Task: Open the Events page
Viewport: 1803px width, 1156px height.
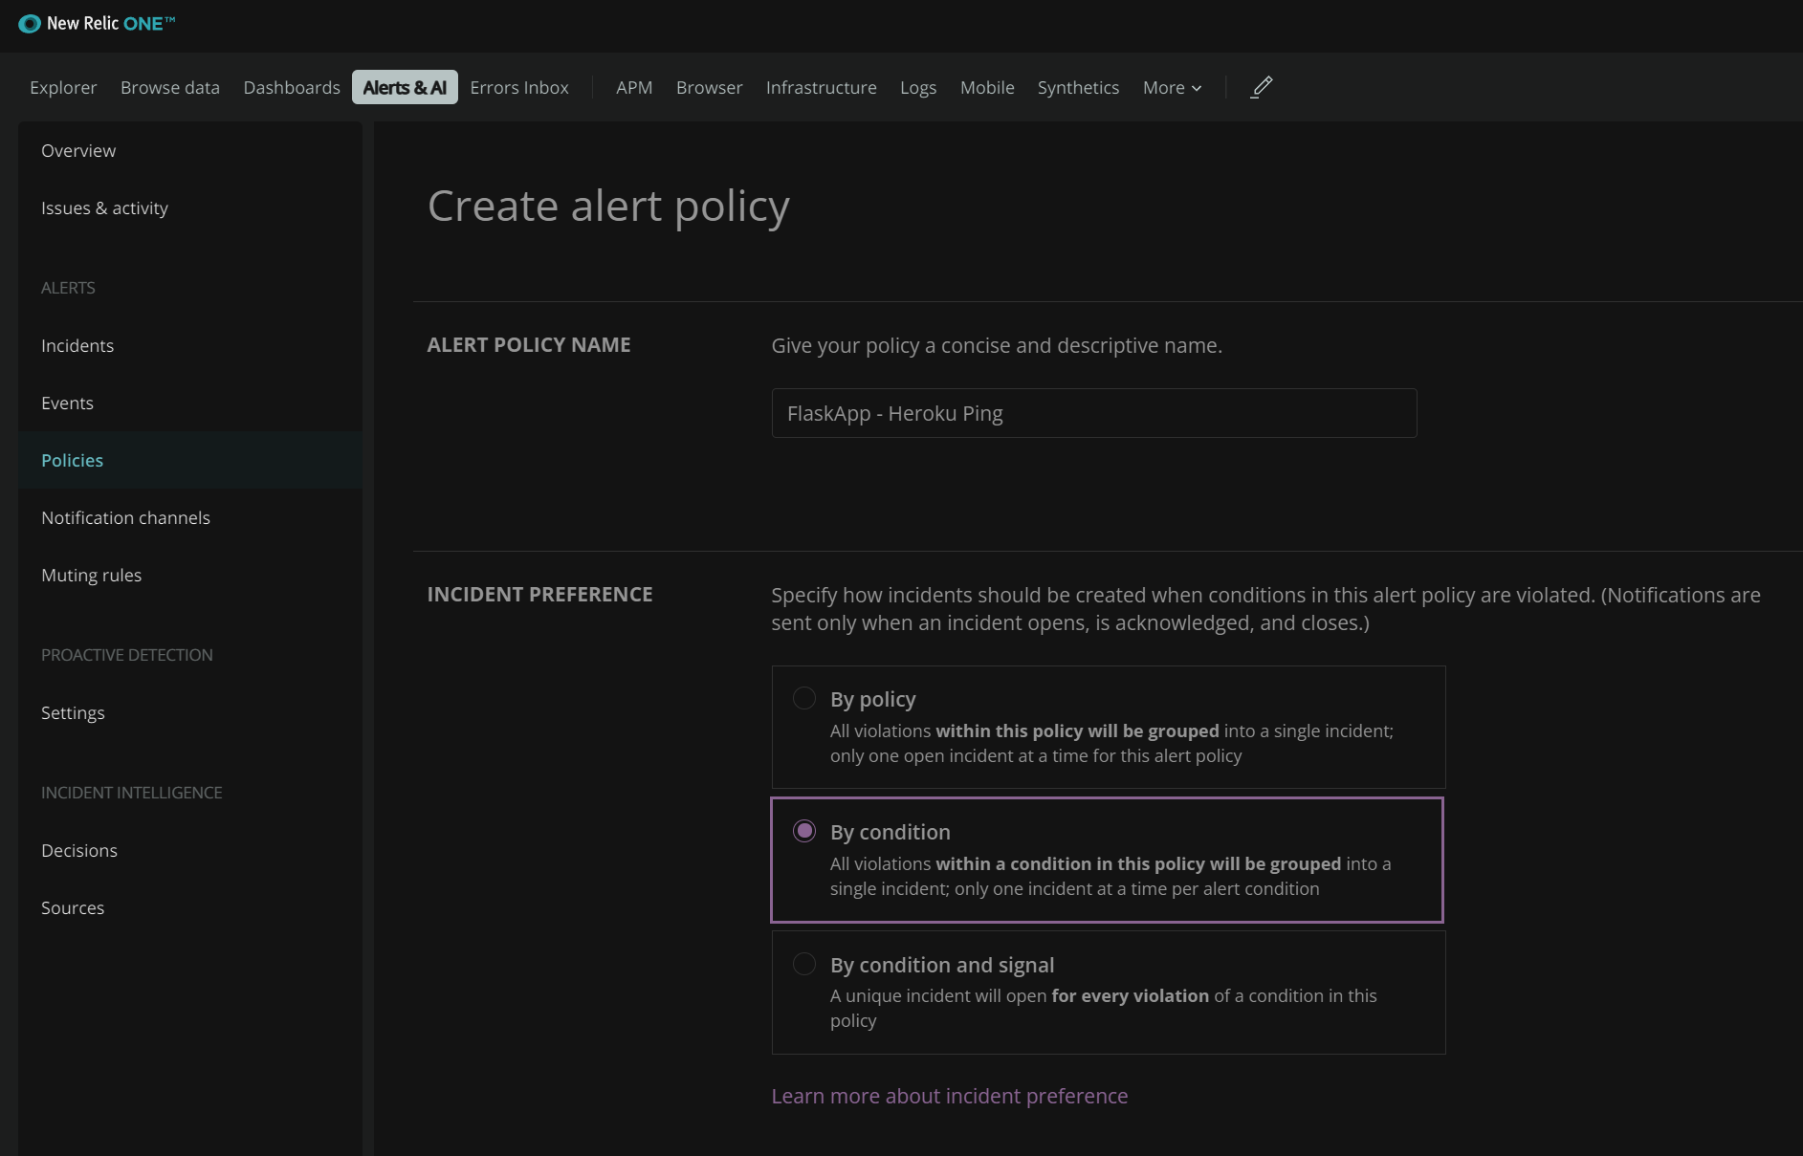Action: (x=190, y=403)
